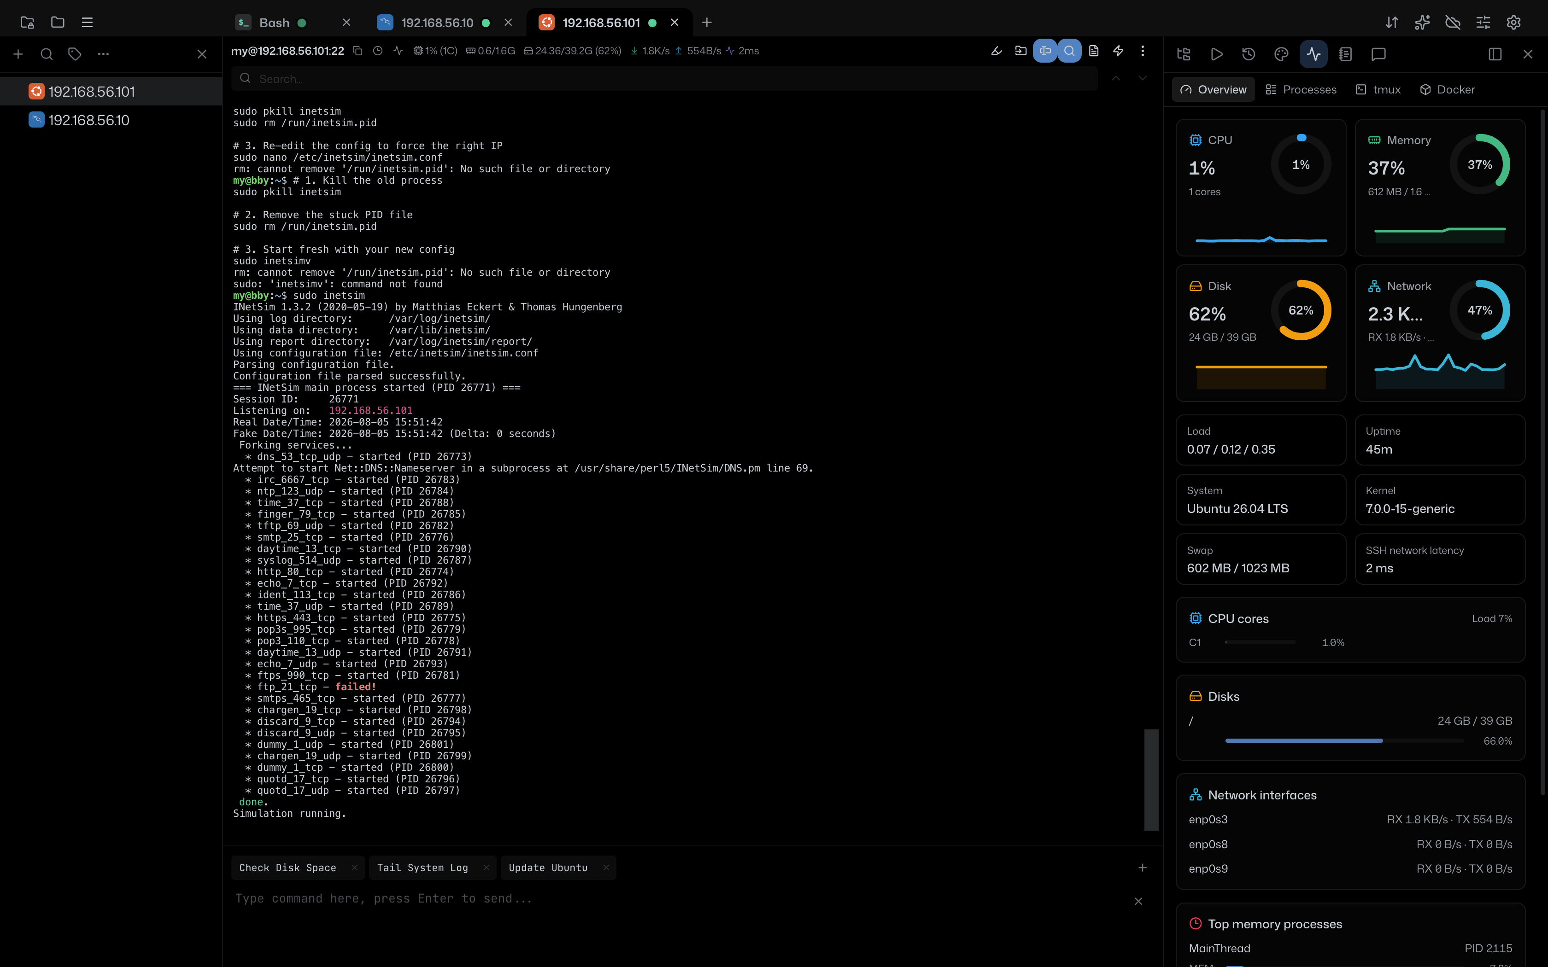Open the Processes tab
1548x967 pixels.
1301,89
